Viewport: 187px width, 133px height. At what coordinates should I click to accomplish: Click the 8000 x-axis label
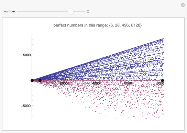click(x=160, y=83)
